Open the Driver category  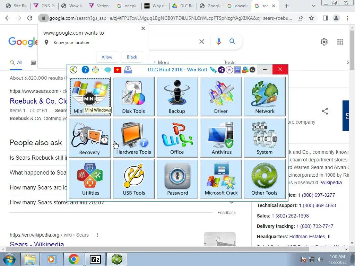221,97
